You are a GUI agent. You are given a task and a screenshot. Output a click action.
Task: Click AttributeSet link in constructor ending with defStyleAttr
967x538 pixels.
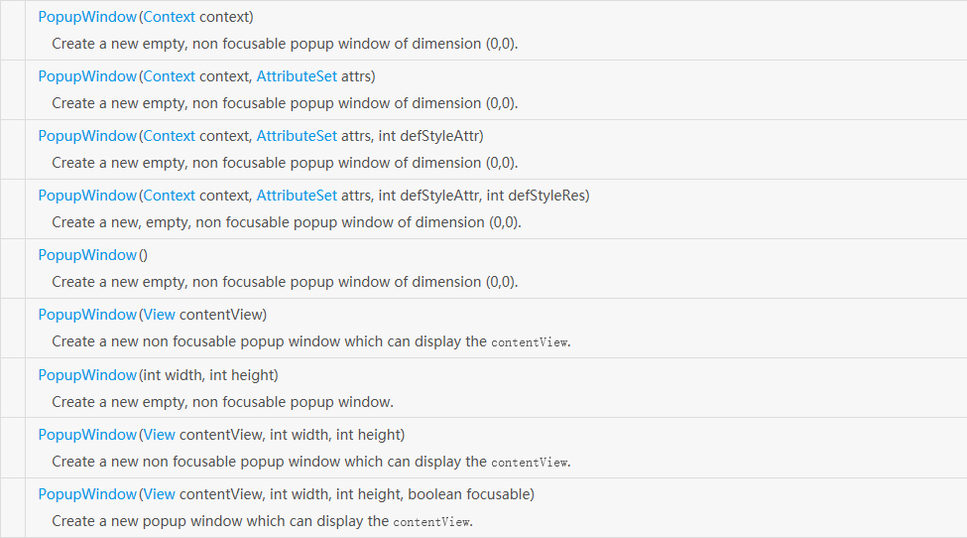tap(297, 136)
